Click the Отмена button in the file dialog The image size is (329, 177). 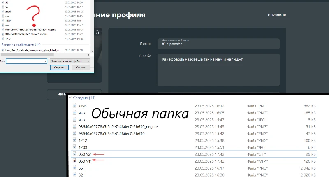click(x=81, y=68)
